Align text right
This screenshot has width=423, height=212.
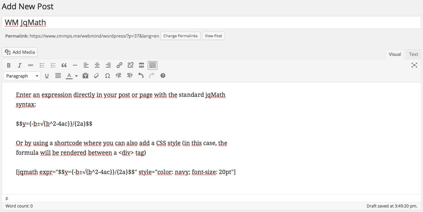click(x=108, y=65)
